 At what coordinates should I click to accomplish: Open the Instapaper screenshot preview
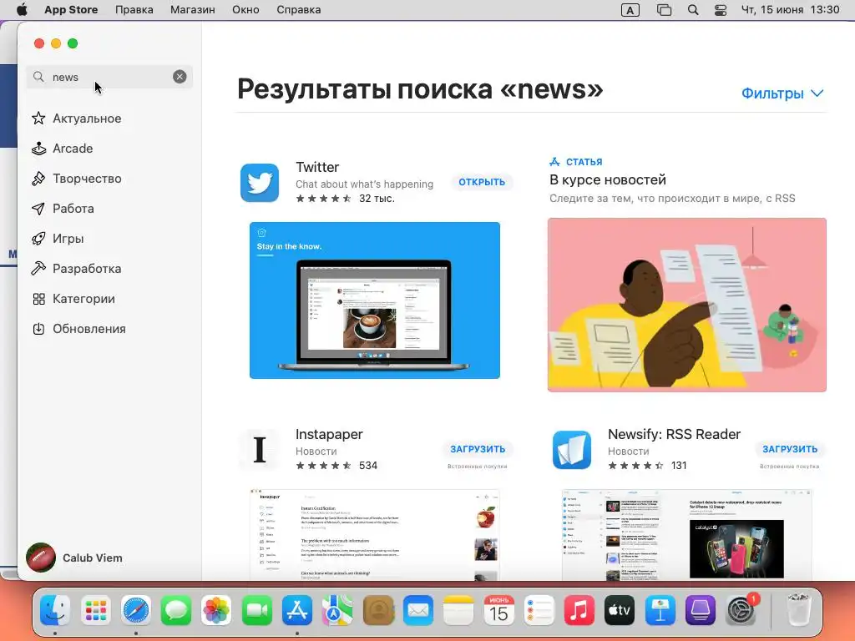coord(375,535)
